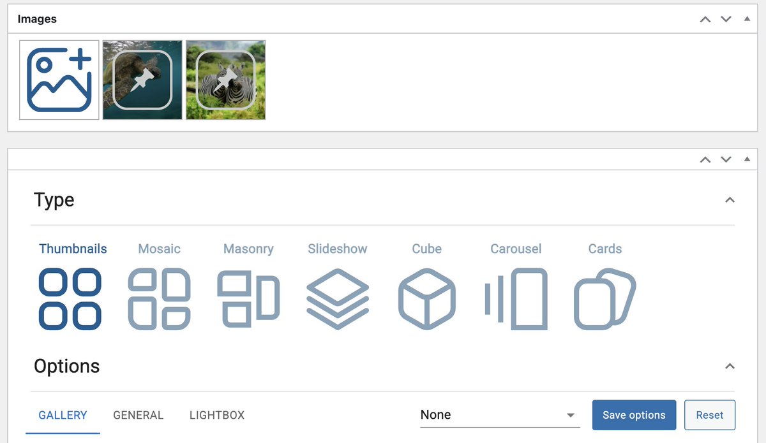The image size is (766, 443).
Task: Open the None preset dropdown
Action: tap(500, 415)
